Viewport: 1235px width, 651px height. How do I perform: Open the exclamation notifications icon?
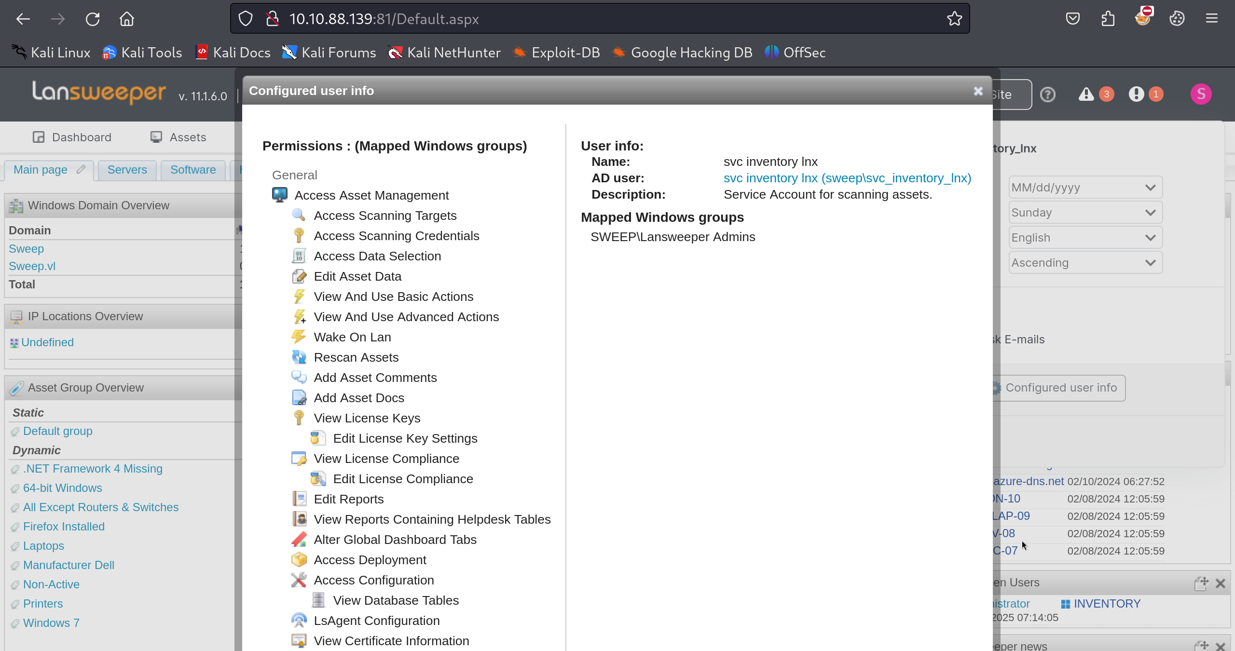(1136, 95)
